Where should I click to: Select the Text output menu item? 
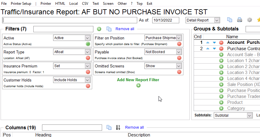coord(95,4)
